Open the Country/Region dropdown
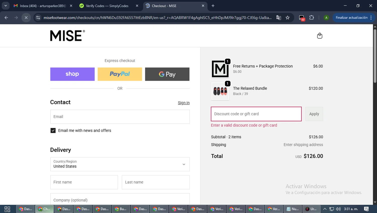 (120, 164)
